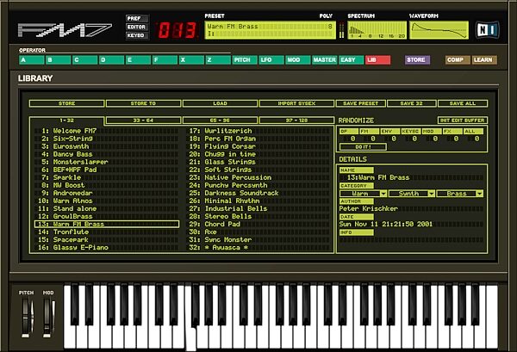
Task: Click the library STORE button
Action: pos(66,103)
